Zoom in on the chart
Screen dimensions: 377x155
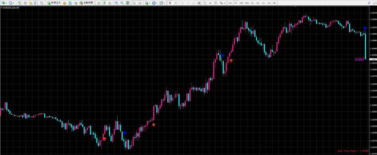[x=117, y=3]
